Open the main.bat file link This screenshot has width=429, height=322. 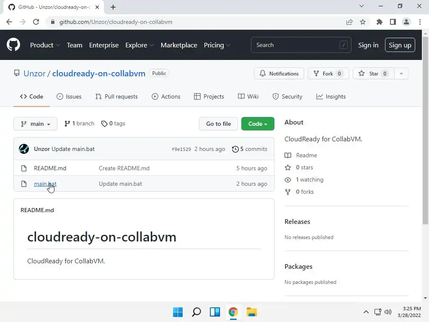coord(45,184)
